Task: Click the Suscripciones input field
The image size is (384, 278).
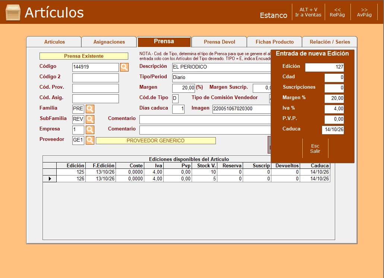Action: tap(334, 88)
